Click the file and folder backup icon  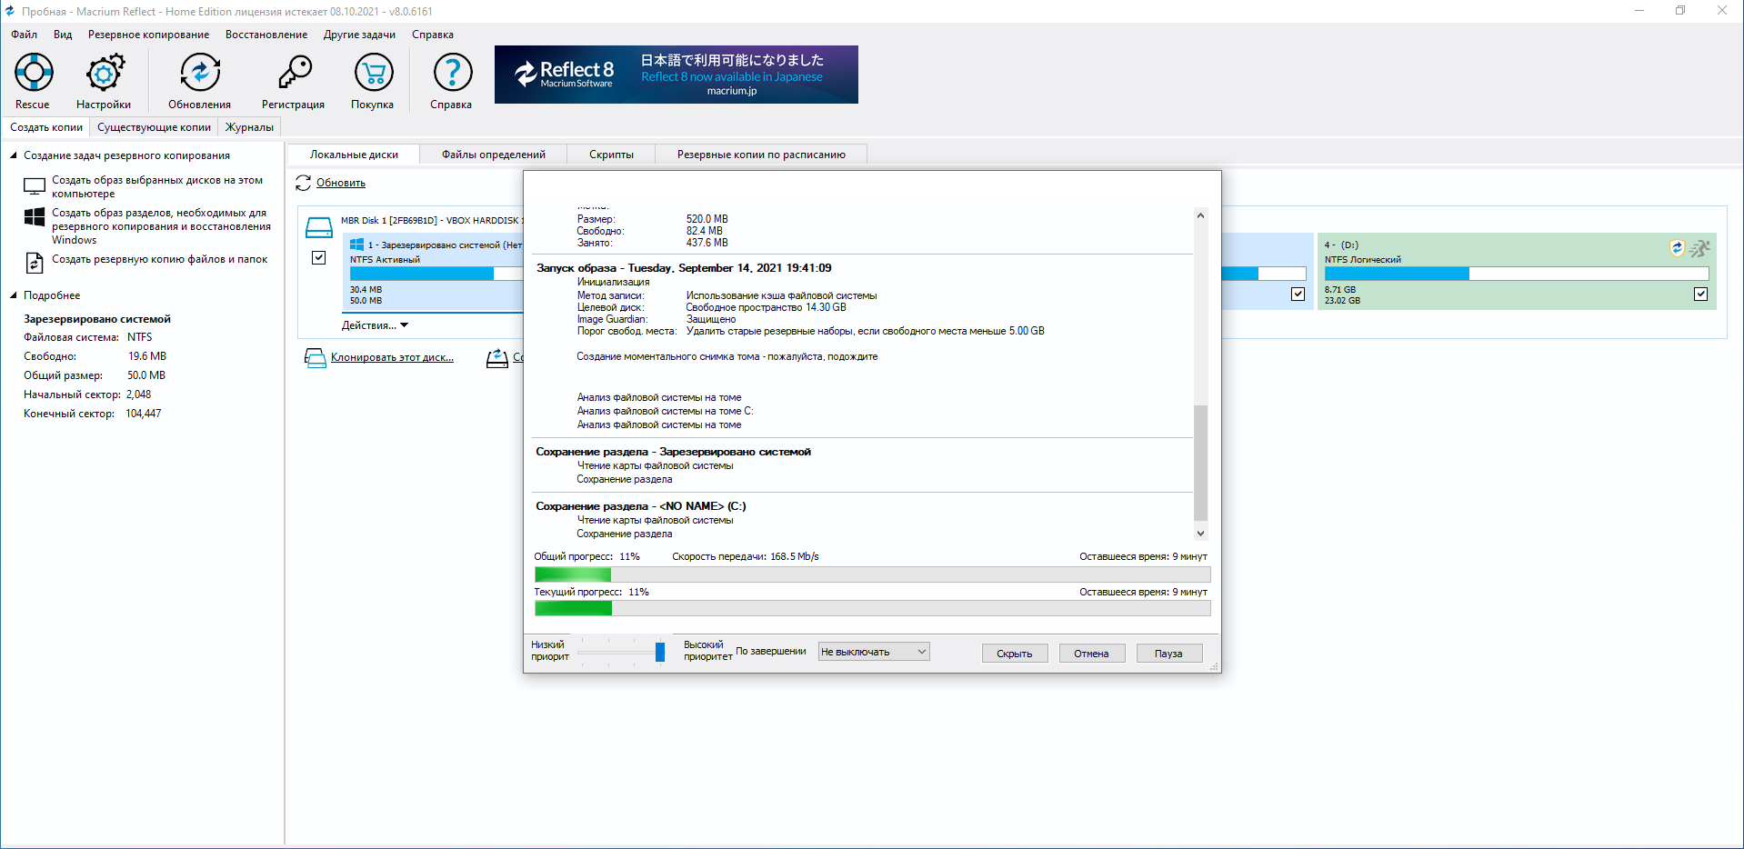coord(35,264)
